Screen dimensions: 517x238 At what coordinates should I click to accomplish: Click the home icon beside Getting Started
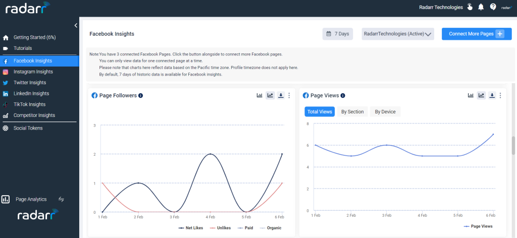tap(5, 37)
